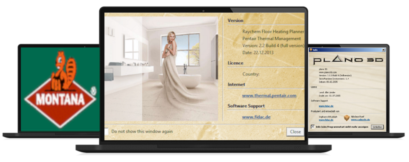Click the Info window title bar icon

point(311,50)
